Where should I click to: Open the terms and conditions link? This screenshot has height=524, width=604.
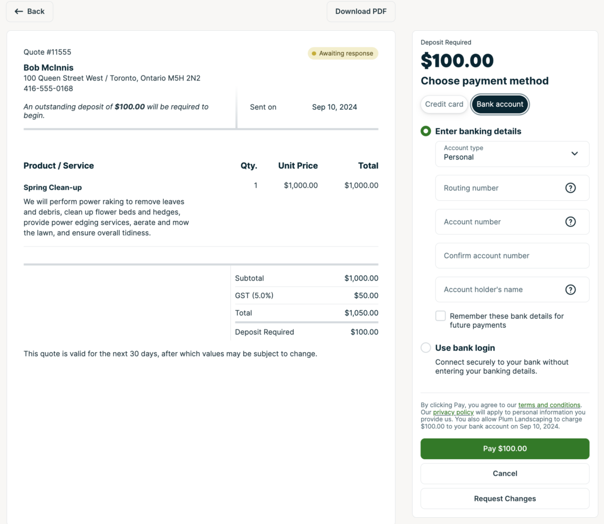tap(549, 404)
